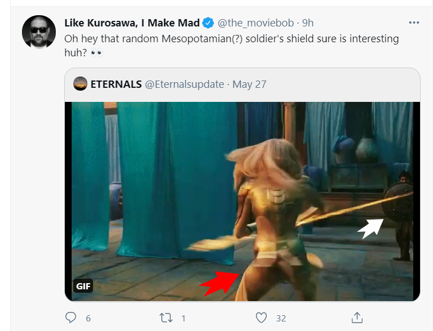This screenshot has height=331, width=433.
Task: Click the GIF badge on the media
Action: point(83,285)
